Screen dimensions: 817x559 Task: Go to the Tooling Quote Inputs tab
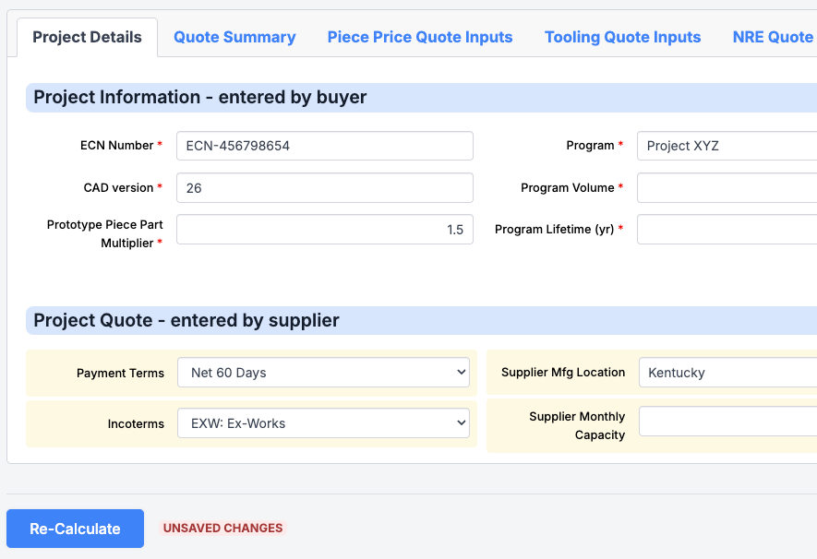[x=622, y=37]
